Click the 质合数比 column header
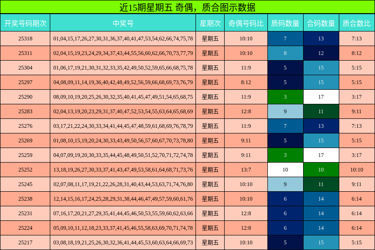The width and height of the screenshot is (375, 250). 357,23
